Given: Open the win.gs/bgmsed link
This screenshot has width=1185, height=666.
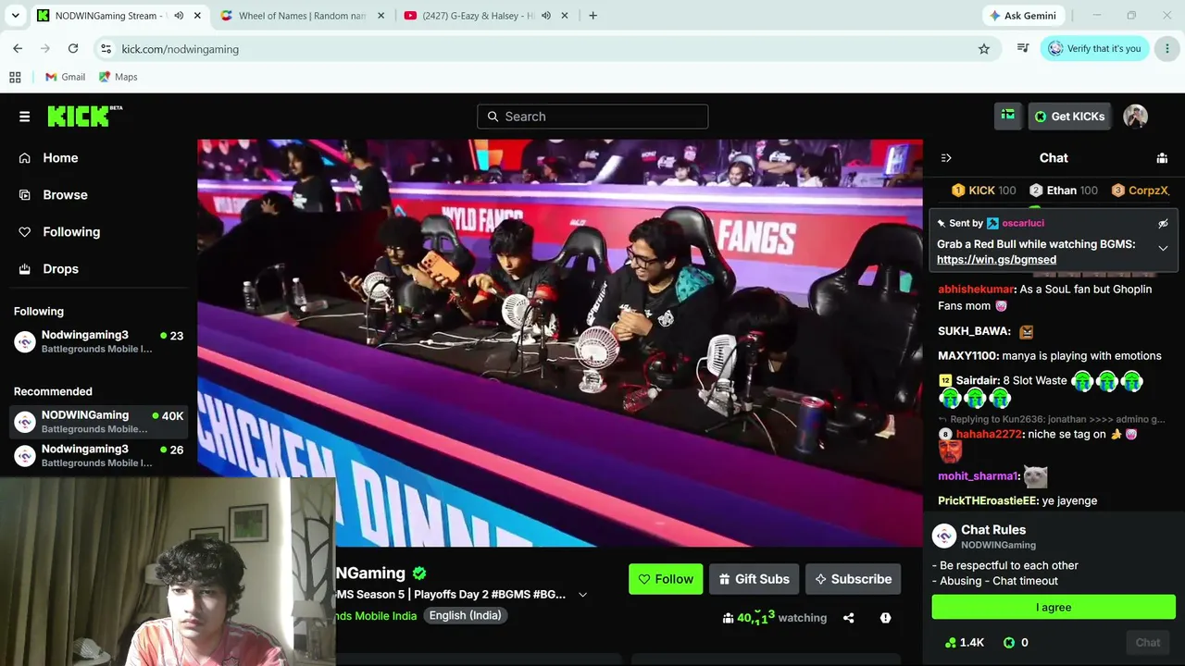Looking at the screenshot, I should [996, 260].
